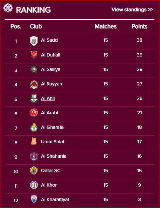Select the Al Gharafa team name
Image resolution: width=160 pixels, height=208 pixels.
pos(52,127)
